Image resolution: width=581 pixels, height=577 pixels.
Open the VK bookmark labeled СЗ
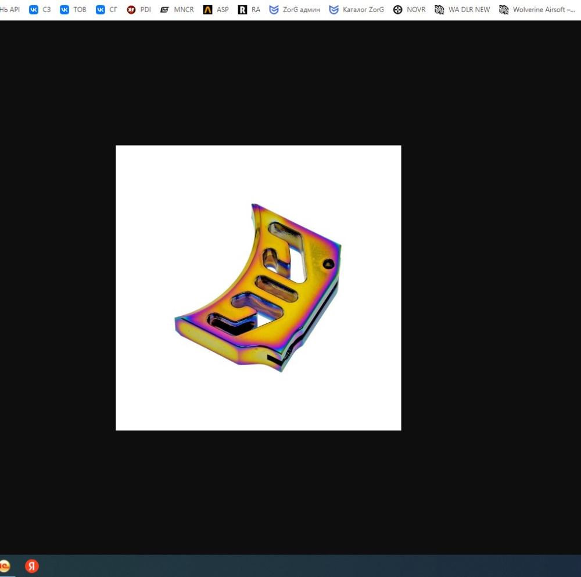click(40, 10)
